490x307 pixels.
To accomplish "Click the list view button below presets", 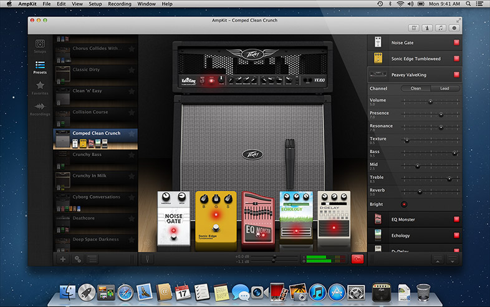I will [92, 259].
